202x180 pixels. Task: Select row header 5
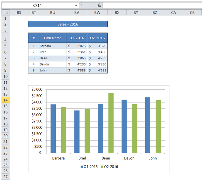click(x=5, y=46)
